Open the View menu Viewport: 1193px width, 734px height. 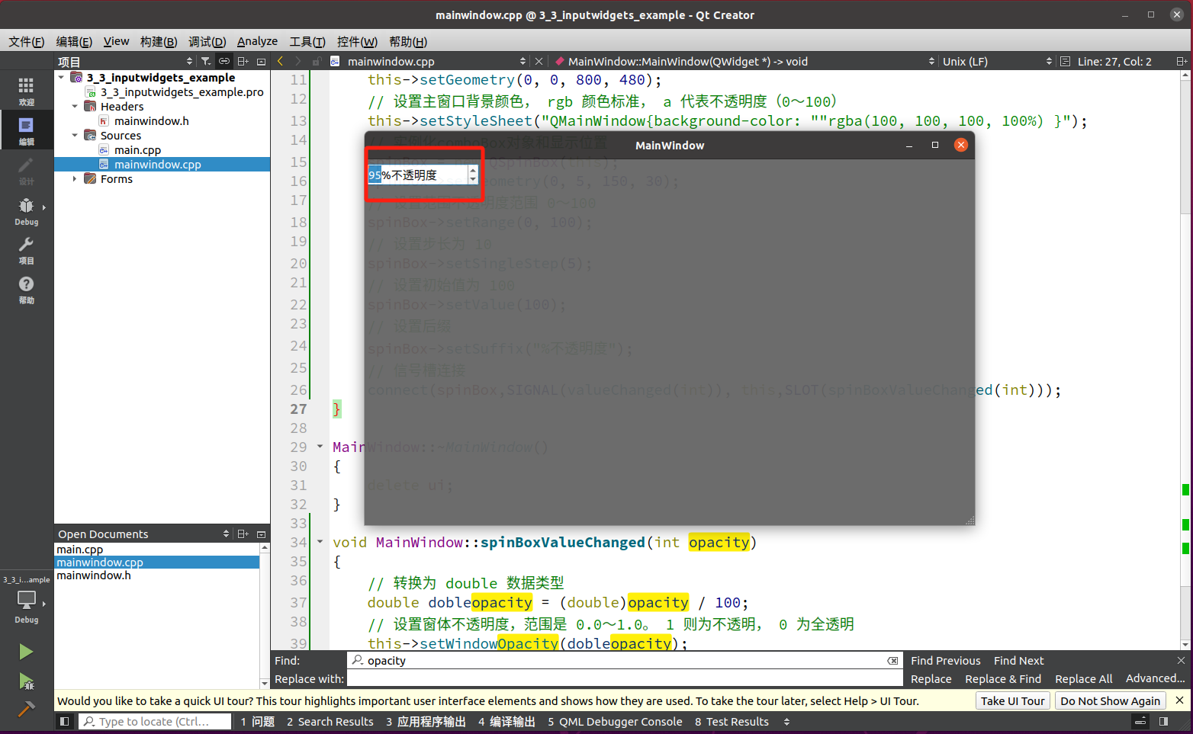(116, 41)
